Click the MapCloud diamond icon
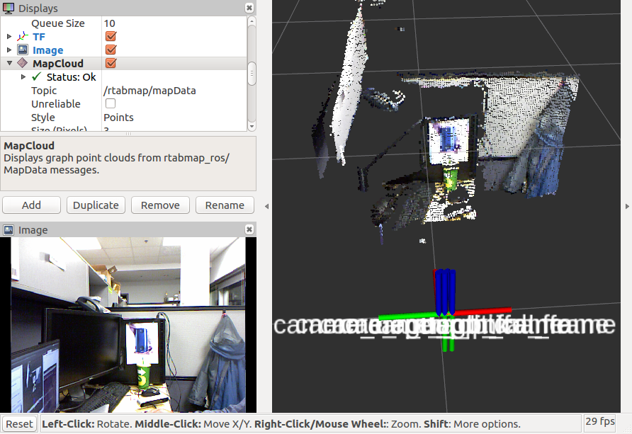This screenshot has height=434, width=632. [23, 64]
